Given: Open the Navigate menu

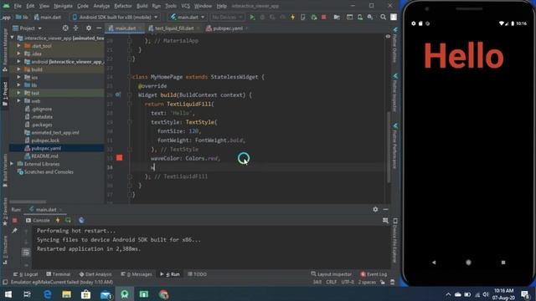Looking at the screenshot, I should coord(64,6).
